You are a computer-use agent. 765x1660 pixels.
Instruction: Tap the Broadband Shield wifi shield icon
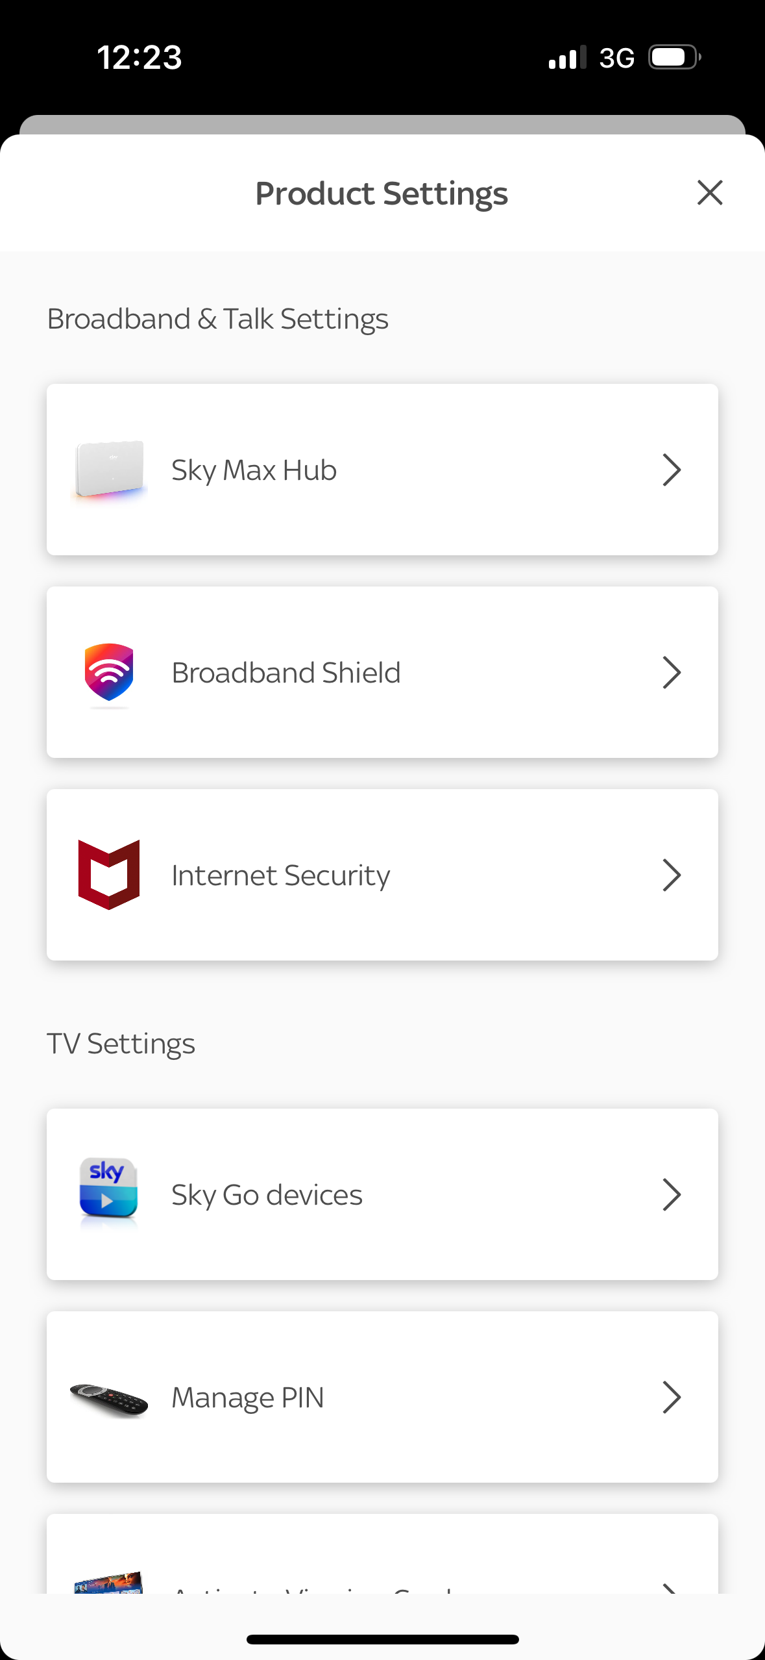tap(109, 672)
